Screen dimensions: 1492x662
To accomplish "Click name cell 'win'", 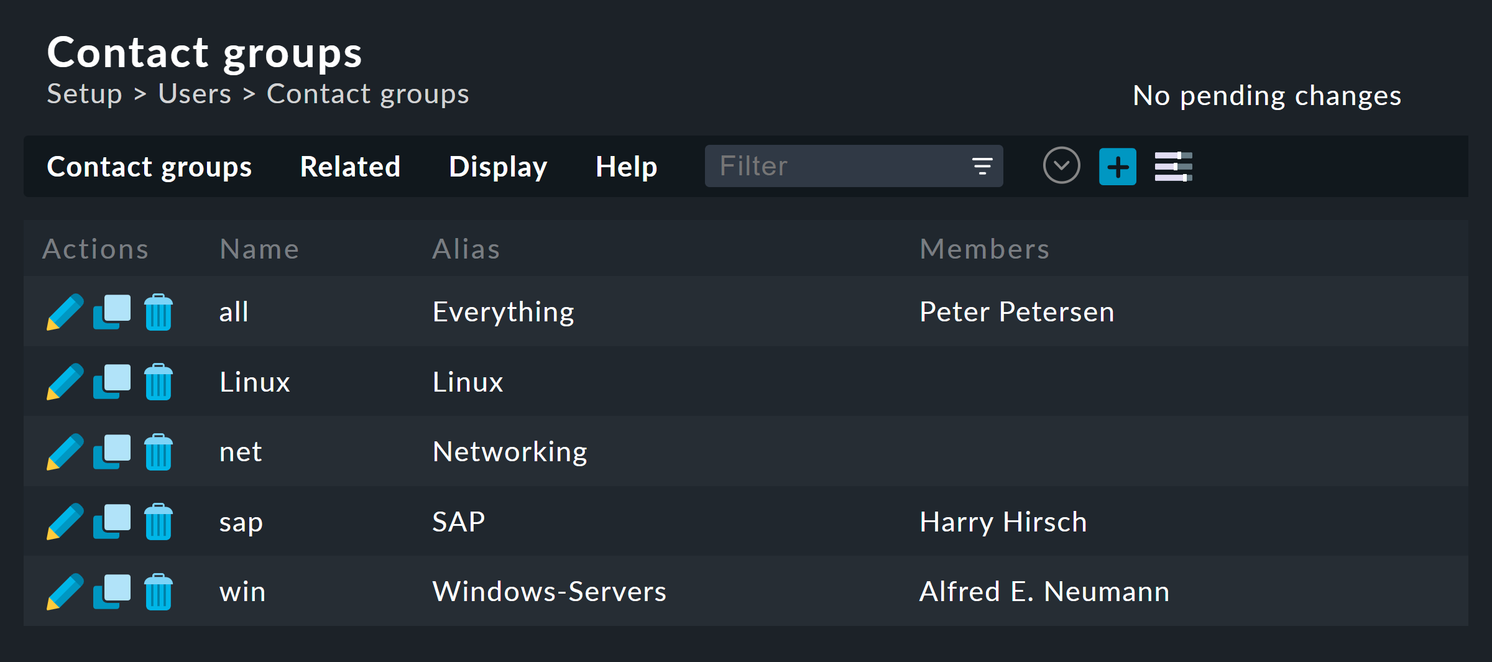I will (x=242, y=592).
